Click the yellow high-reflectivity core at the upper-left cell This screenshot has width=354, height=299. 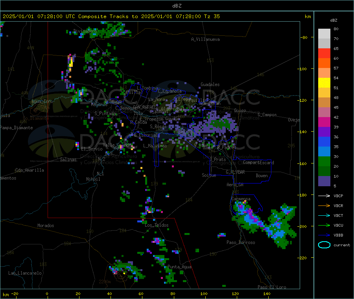click(71, 62)
